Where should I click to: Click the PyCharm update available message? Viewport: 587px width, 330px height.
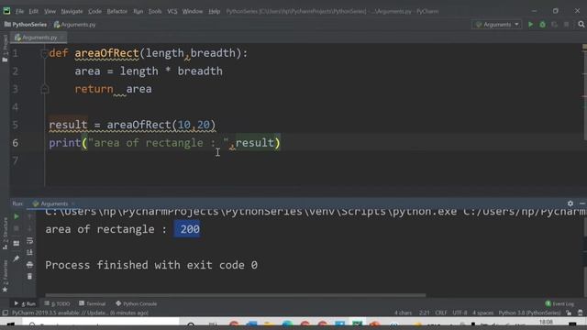click(x=80, y=313)
